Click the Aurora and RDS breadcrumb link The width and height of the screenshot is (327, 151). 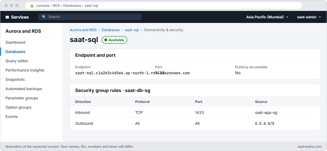[83, 30]
